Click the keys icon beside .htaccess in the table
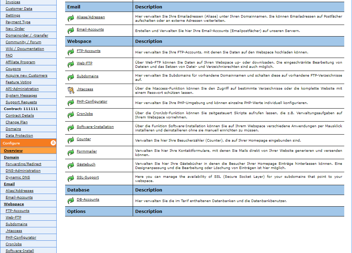352x253 pixels. [x=71, y=90]
